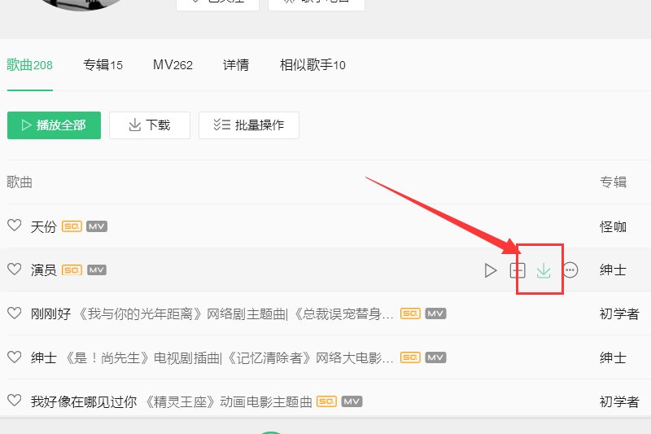Favorite the song 刚刚好 via heart
Image resolution: width=651 pixels, height=434 pixels.
[x=15, y=313]
